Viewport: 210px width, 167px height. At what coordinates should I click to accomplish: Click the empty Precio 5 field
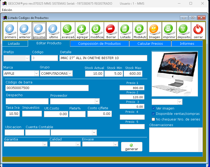tap(132, 127)
